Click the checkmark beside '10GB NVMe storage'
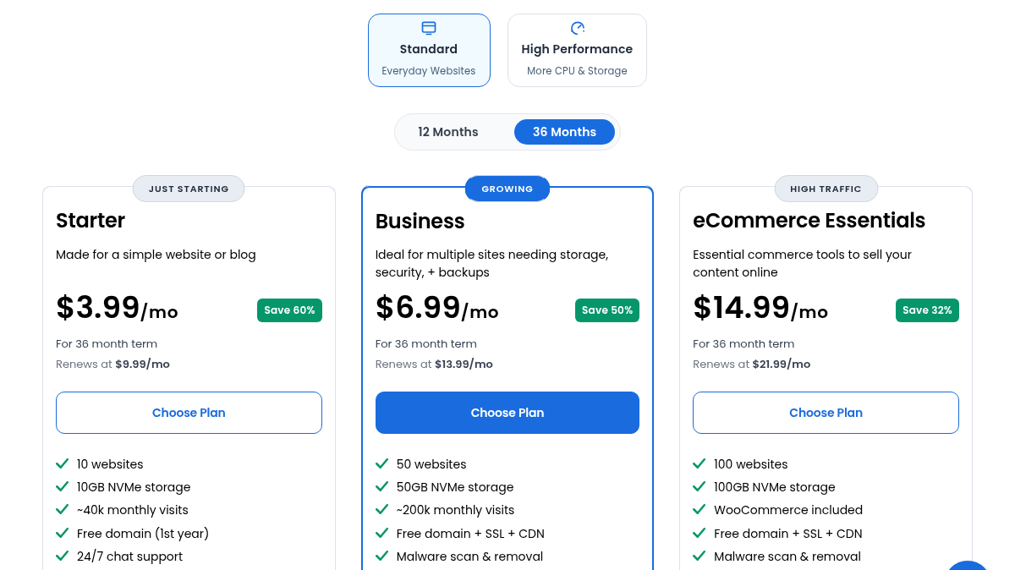This screenshot has width=1015, height=570. 62,486
